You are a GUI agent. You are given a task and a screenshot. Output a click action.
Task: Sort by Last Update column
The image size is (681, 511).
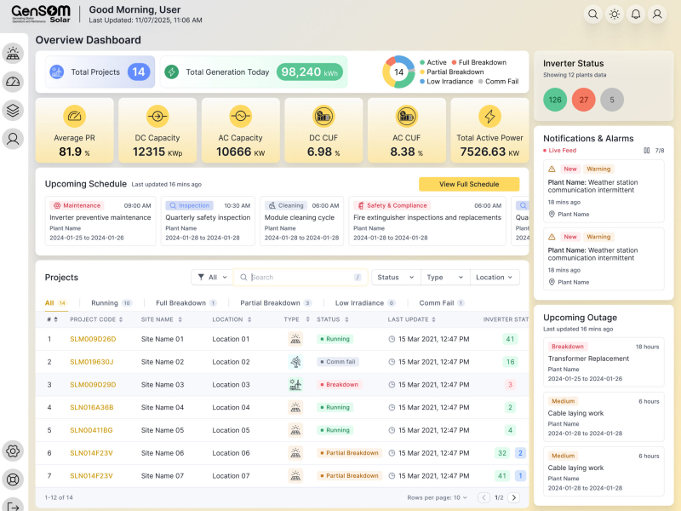pos(412,319)
